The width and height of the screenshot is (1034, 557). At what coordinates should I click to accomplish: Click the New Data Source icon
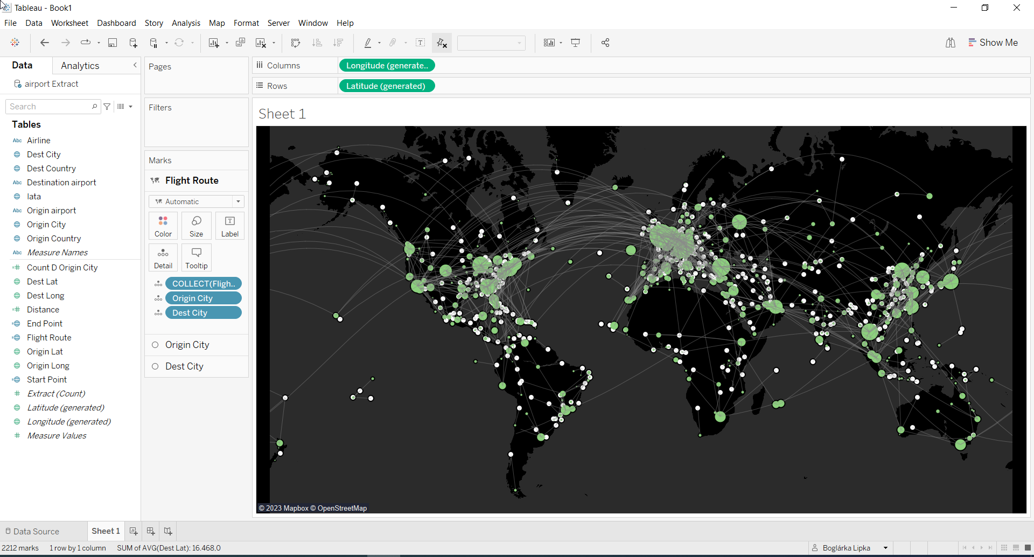point(133,43)
